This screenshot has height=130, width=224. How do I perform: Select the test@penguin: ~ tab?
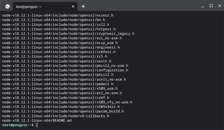tap(45, 6)
